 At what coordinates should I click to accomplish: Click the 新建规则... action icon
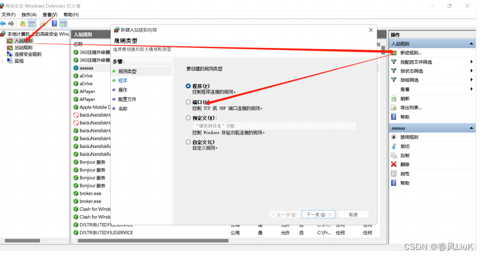[x=394, y=53]
